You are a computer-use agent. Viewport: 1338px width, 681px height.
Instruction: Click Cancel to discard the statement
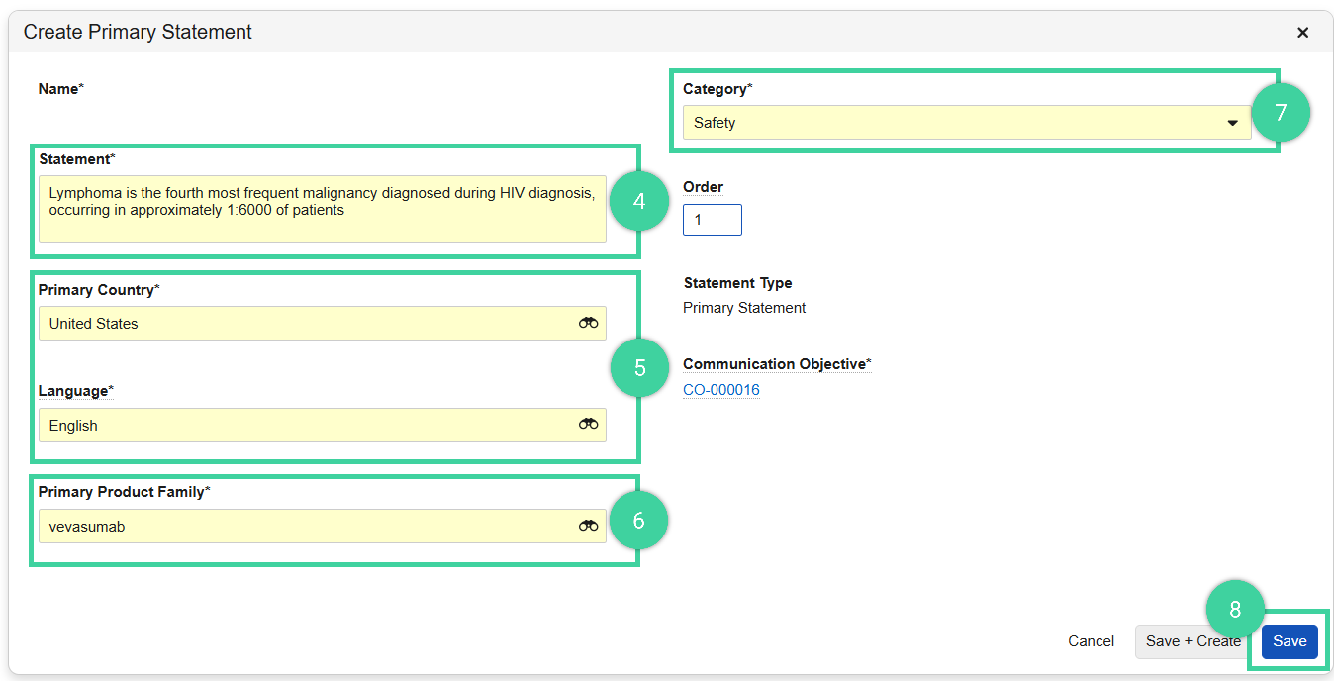pos(1091,641)
